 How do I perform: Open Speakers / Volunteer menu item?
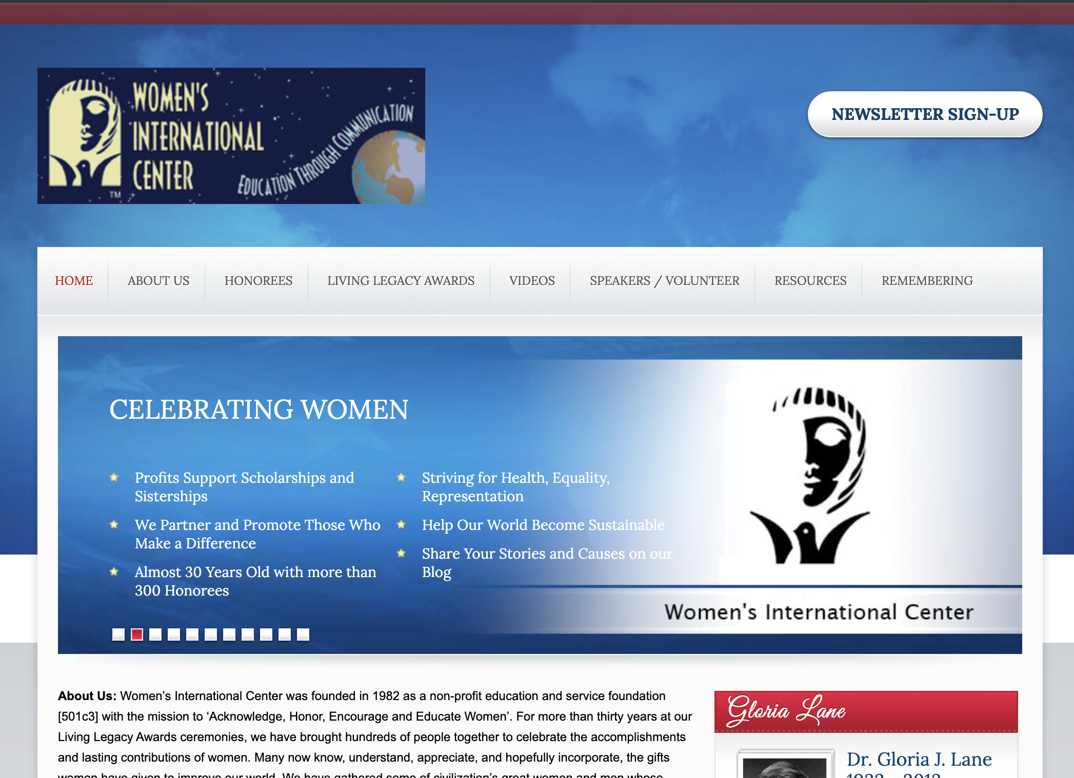(x=665, y=281)
